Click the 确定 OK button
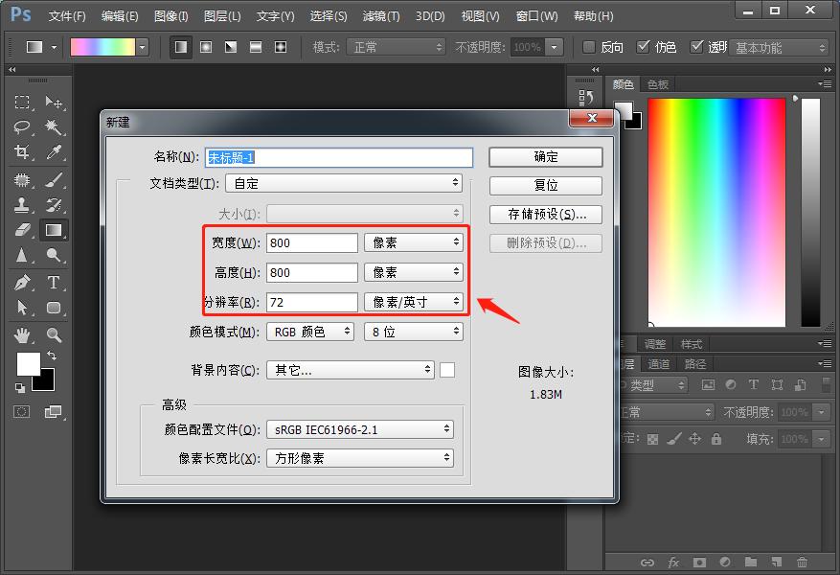The image size is (840, 575). pyautogui.click(x=545, y=156)
